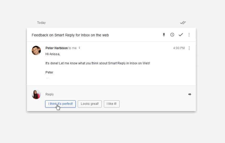The height and width of the screenshot is (143, 225).
Task: Pin this email conversation
Action: (x=164, y=35)
